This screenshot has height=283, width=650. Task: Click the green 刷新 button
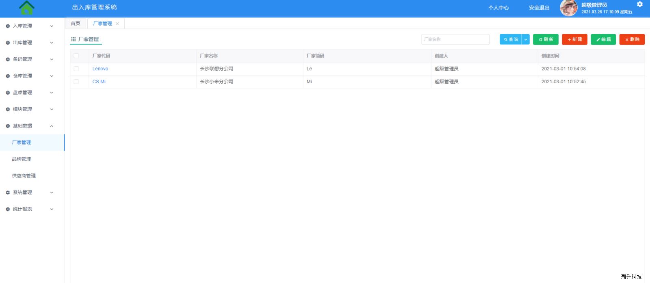click(546, 39)
